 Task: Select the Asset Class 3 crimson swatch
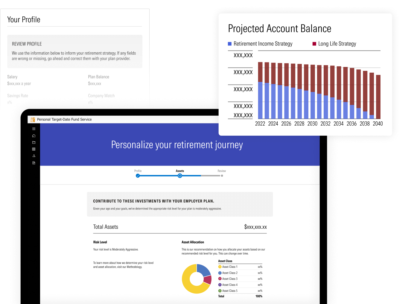pos(220,279)
